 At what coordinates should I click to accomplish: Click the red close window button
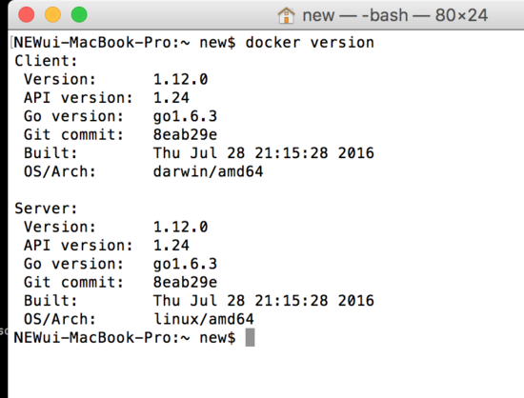[x=26, y=14]
